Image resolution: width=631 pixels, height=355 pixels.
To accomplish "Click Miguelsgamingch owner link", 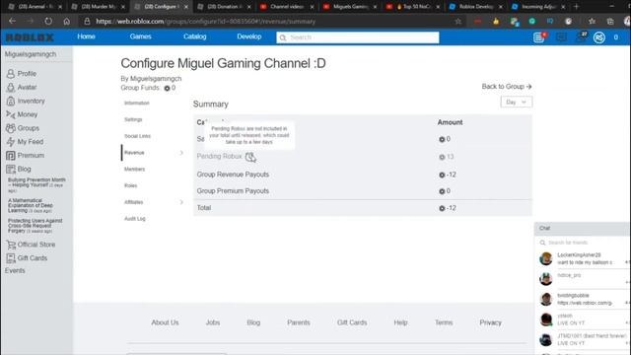I will point(156,79).
